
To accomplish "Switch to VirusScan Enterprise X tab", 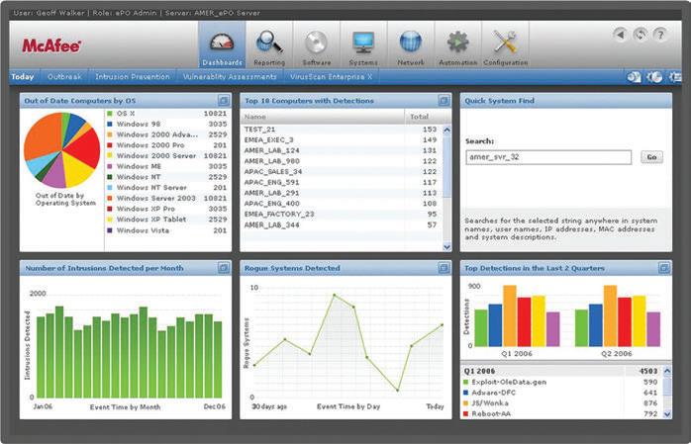I will [x=331, y=76].
